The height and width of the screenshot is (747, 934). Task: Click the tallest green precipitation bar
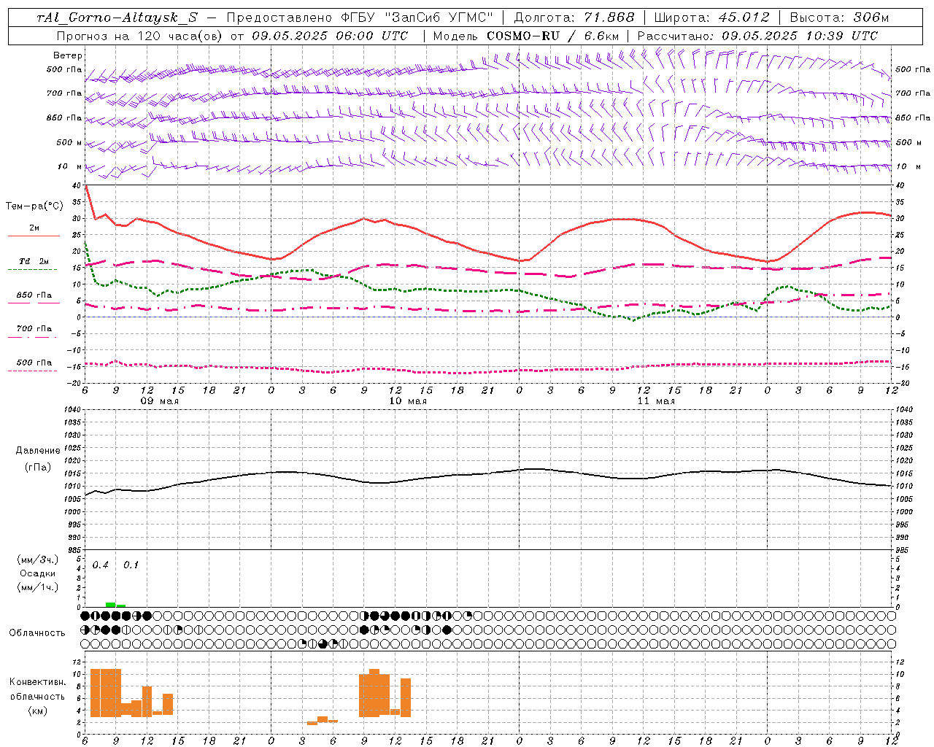tap(110, 605)
